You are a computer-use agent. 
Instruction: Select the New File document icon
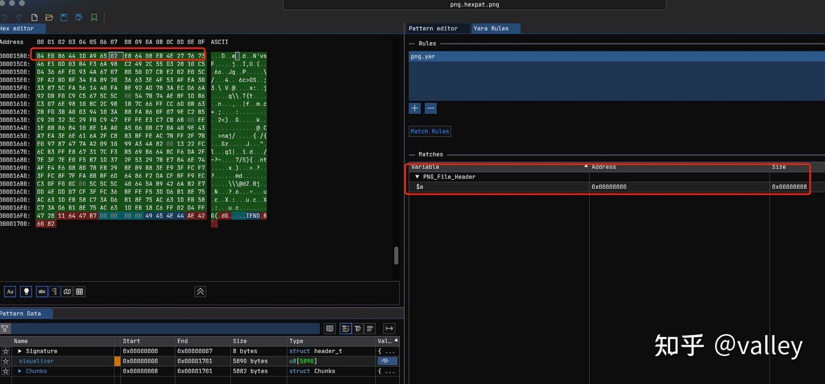point(34,17)
